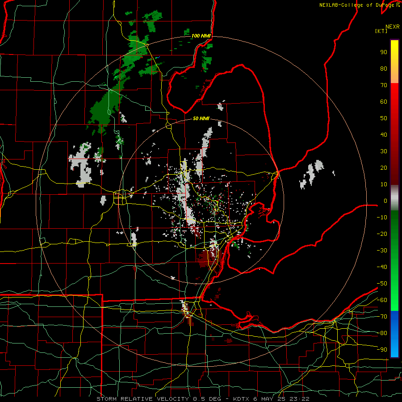Click the "50 NMI" range ring label
The height and width of the screenshot is (402, 402).
tap(201, 118)
